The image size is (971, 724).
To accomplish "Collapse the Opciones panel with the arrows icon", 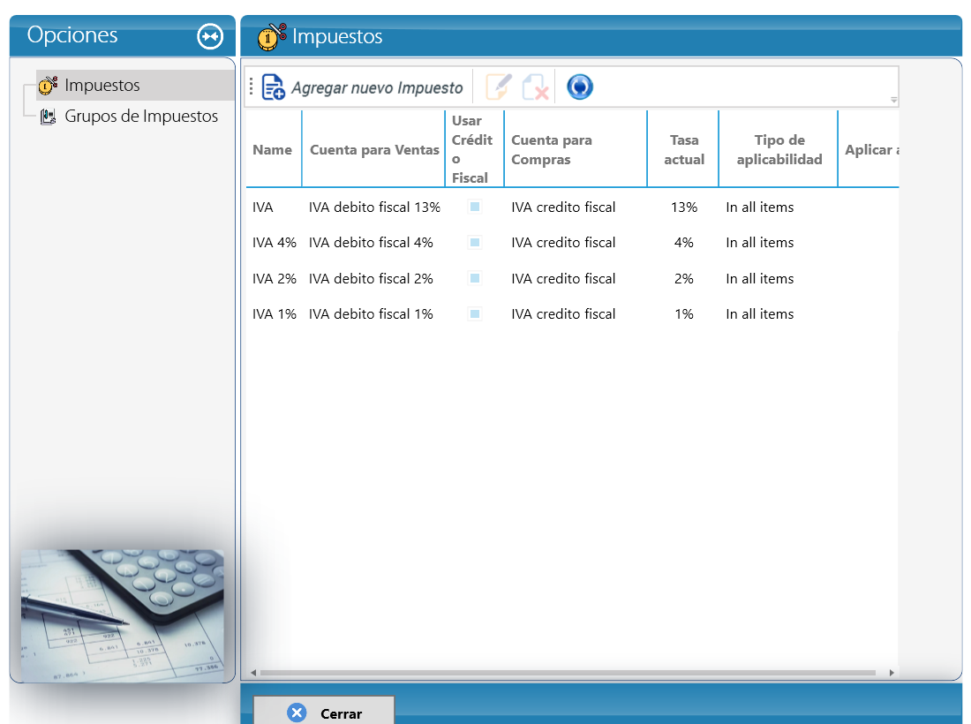I will [x=210, y=36].
